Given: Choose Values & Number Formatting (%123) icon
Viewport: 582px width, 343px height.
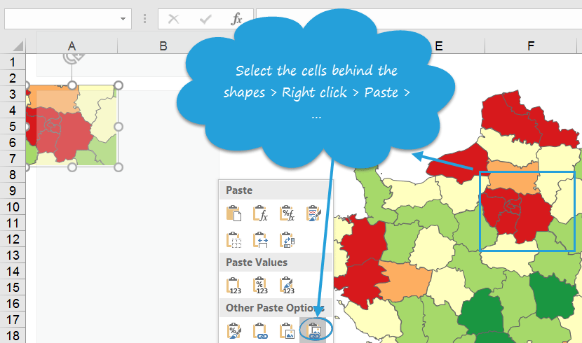Looking at the screenshot, I should click(x=261, y=285).
